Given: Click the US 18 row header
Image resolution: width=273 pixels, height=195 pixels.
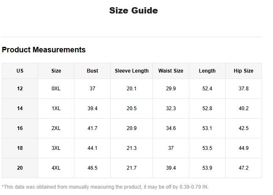Looking at the screenshot, I should coord(20,148).
